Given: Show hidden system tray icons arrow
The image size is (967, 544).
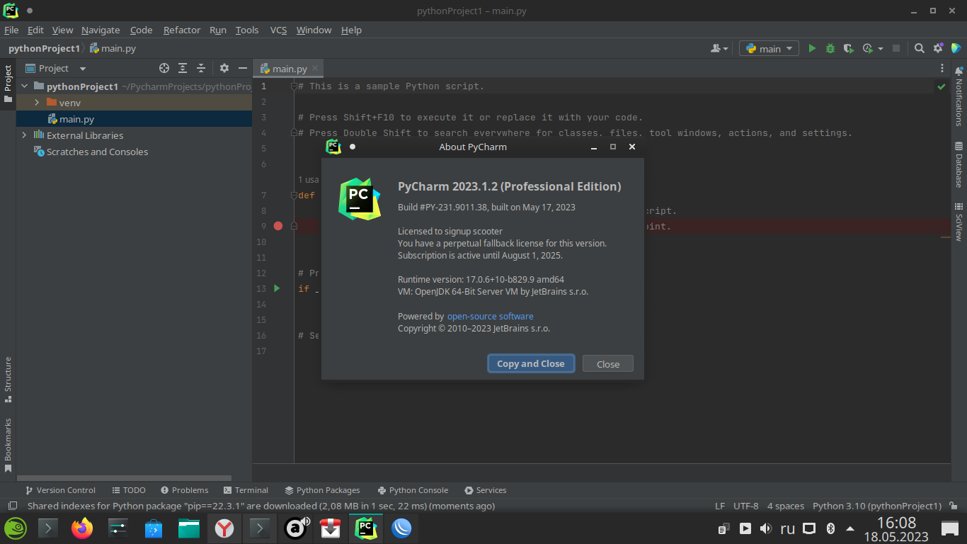Looking at the screenshot, I should pyautogui.click(x=849, y=528).
